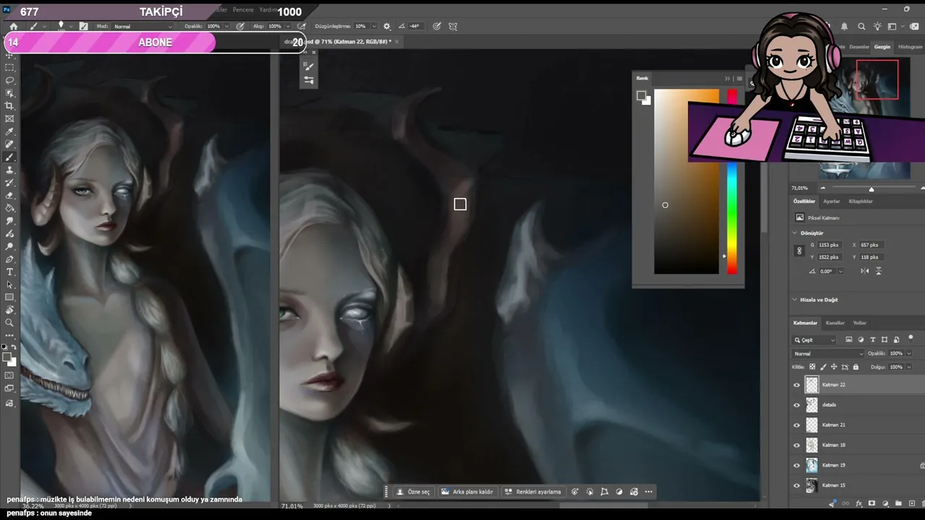This screenshot has height=520, width=925.
Task: Hide the Katman 21 layer
Action: (x=797, y=425)
